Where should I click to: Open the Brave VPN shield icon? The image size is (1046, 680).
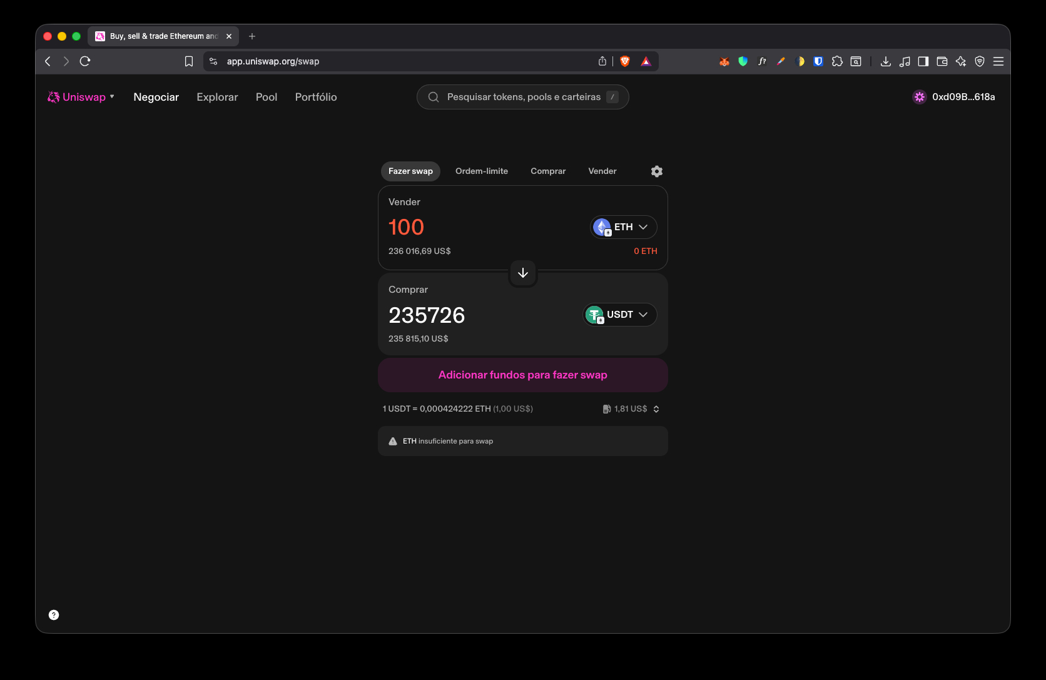coord(980,61)
